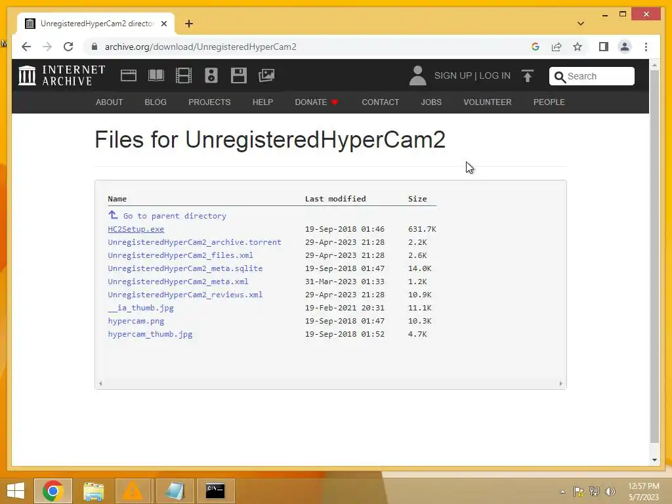The width and height of the screenshot is (672, 504).
Task: Click the scroll down arrow of page
Action: [654, 460]
